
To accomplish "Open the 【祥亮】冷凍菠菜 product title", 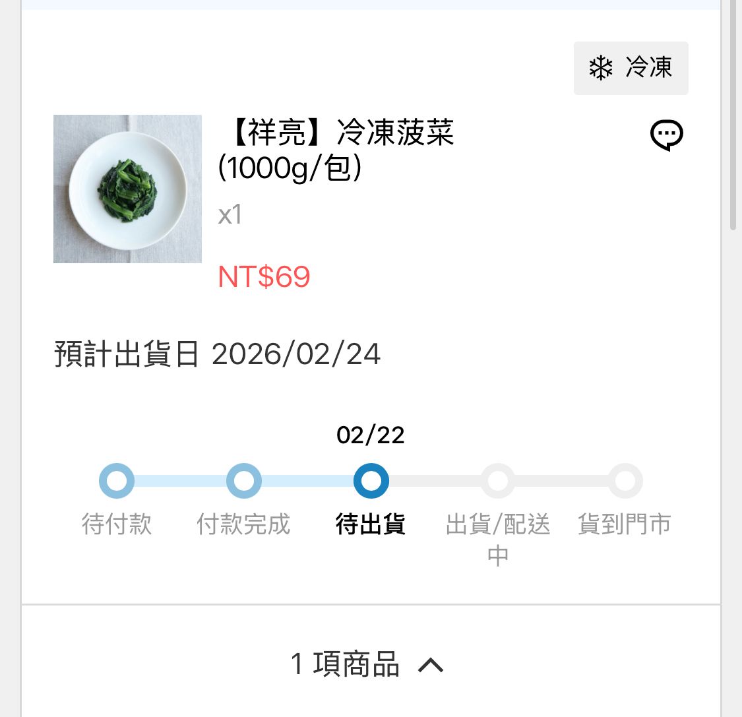I will [x=336, y=150].
